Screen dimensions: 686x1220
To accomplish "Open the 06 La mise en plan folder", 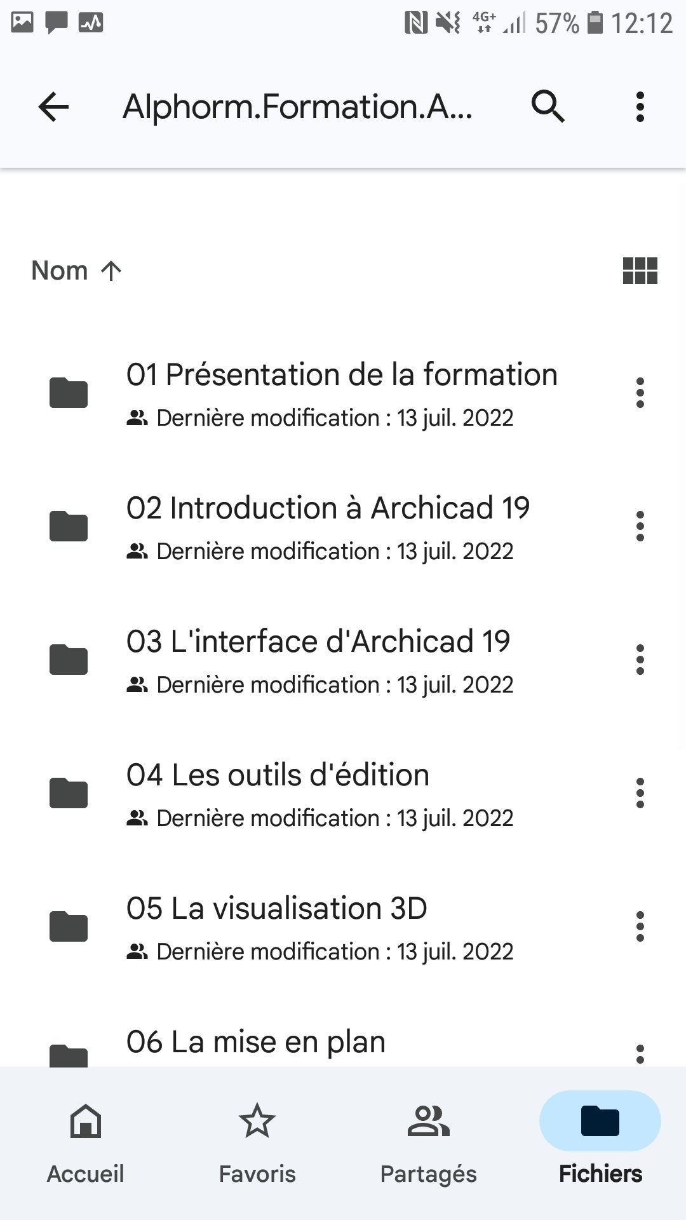I will pos(256,1043).
